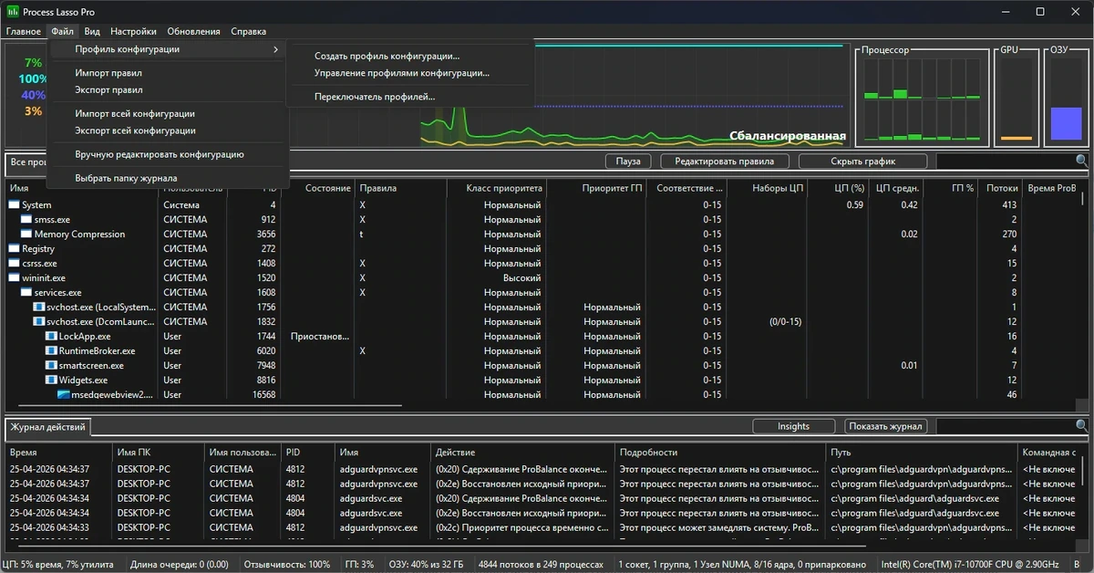This screenshot has height=573, width=1094.
Task: Open the Вид menu
Action: (x=92, y=32)
